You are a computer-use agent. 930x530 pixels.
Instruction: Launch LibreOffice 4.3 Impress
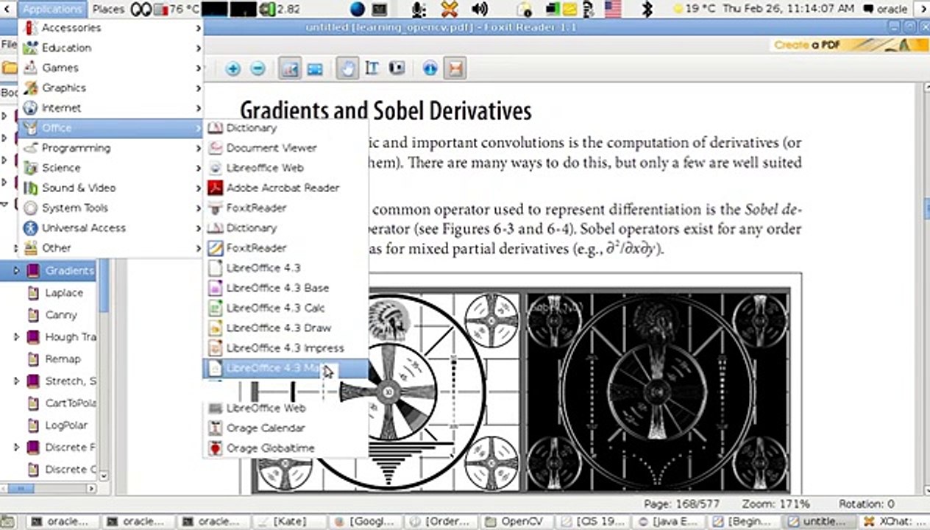point(285,348)
